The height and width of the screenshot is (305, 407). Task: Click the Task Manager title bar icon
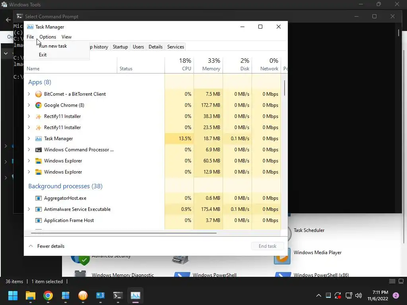coord(30,27)
